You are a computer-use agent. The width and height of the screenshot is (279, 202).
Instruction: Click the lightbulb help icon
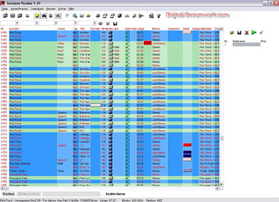[x=158, y=16]
